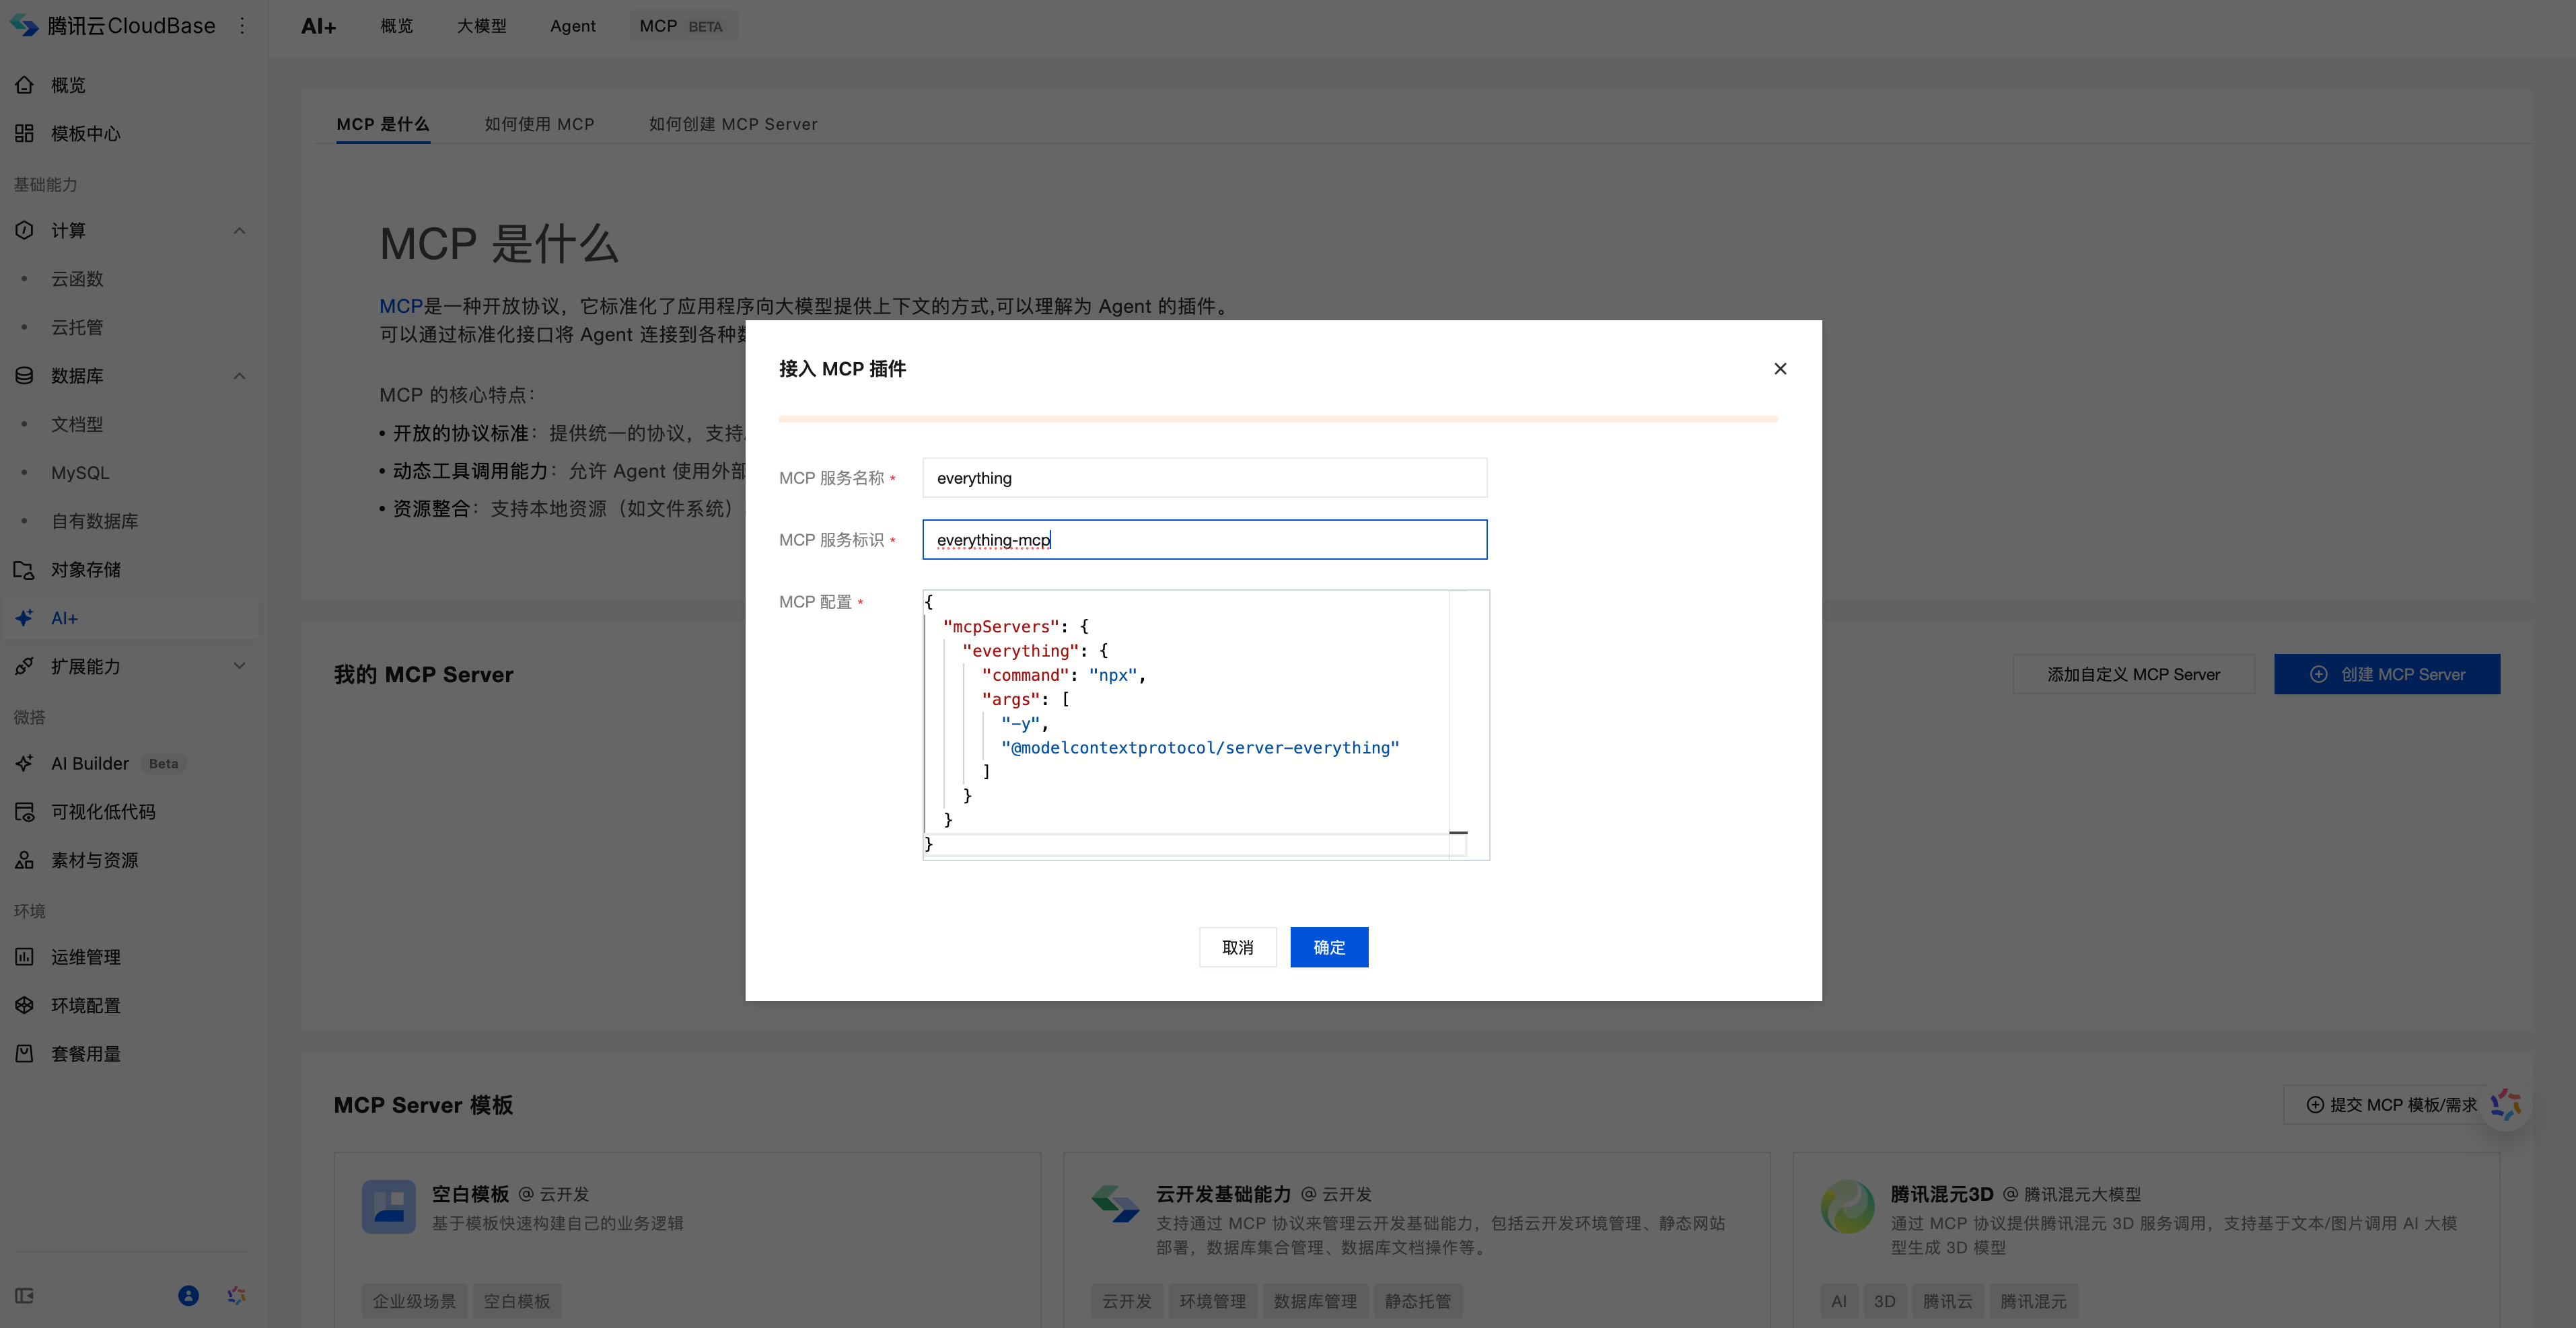
Task: Click 创建 MCP Server button
Action: [2387, 674]
